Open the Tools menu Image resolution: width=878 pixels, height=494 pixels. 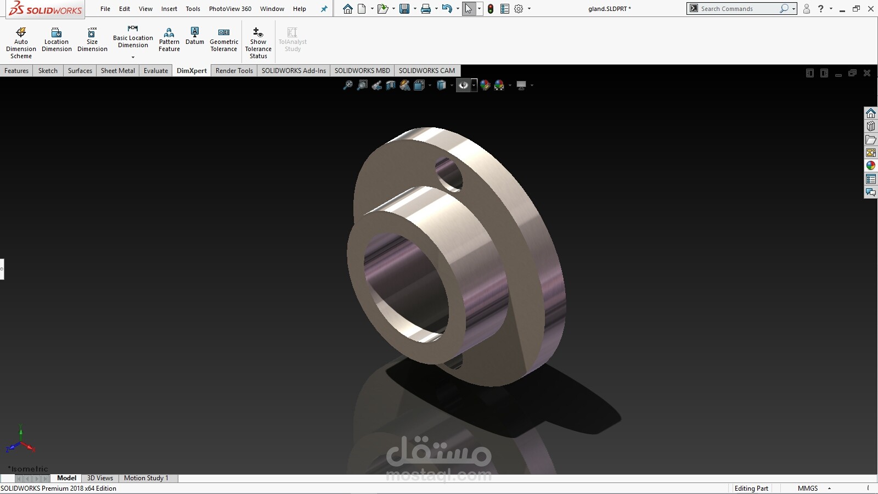tap(193, 9)
